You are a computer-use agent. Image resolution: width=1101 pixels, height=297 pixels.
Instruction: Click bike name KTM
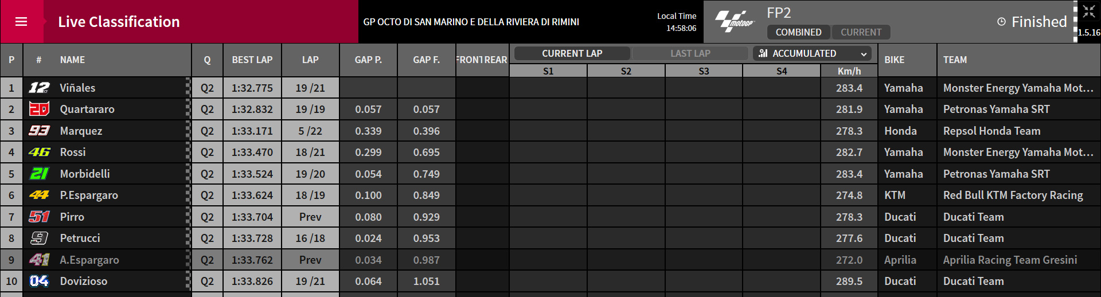pos(895,195)
